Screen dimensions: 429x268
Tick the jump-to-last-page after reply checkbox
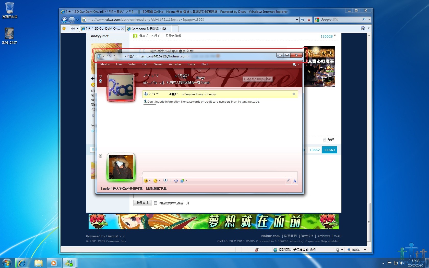coord(155,203)
